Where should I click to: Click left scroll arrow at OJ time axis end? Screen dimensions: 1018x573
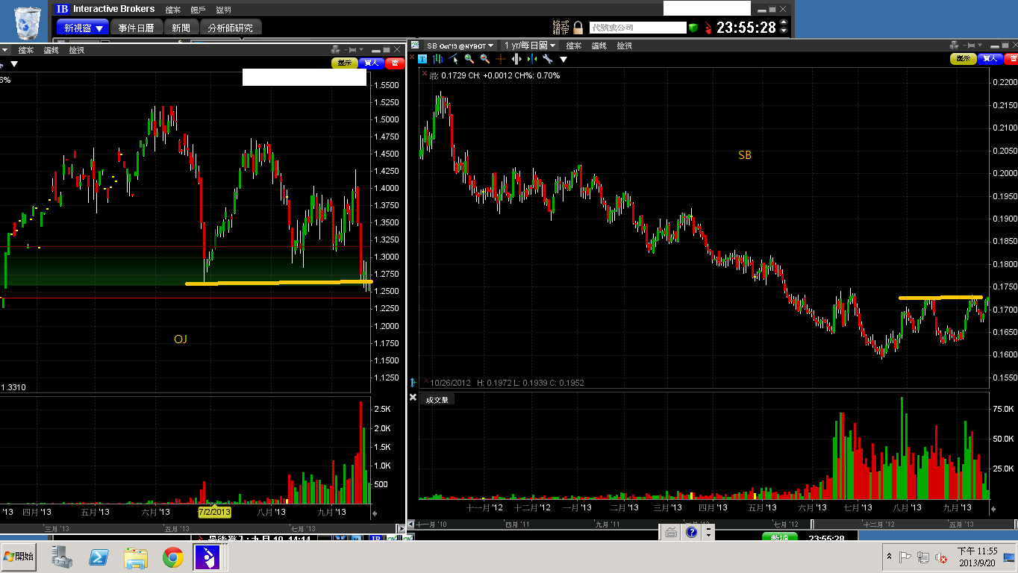click(375, 514)
